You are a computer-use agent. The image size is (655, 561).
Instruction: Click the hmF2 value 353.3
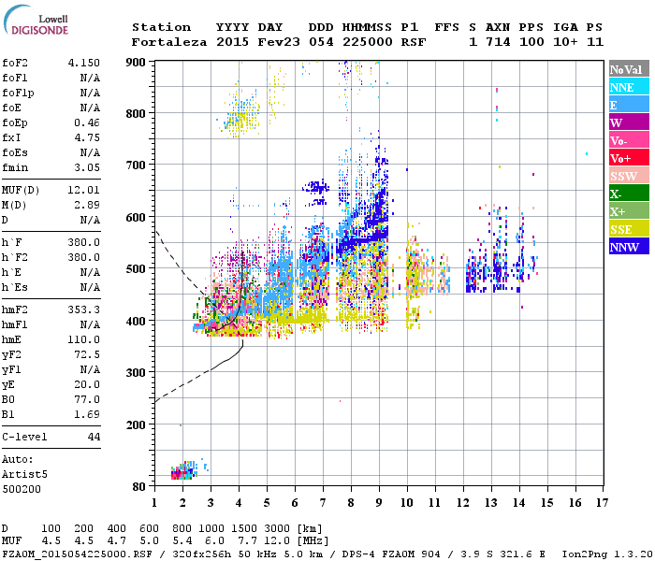pos(84,309)
